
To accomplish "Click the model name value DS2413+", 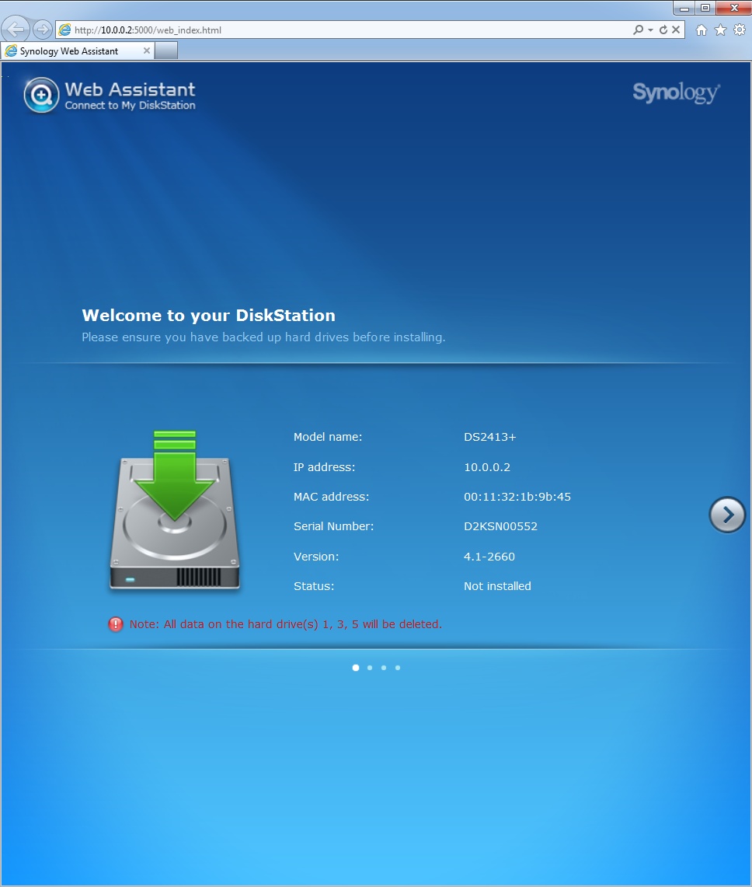I will tap(489, 437).
